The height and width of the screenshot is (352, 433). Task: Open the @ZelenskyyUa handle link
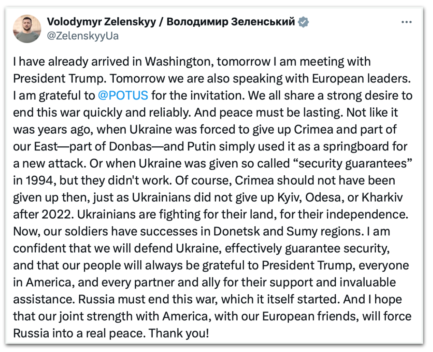[83, 36]
